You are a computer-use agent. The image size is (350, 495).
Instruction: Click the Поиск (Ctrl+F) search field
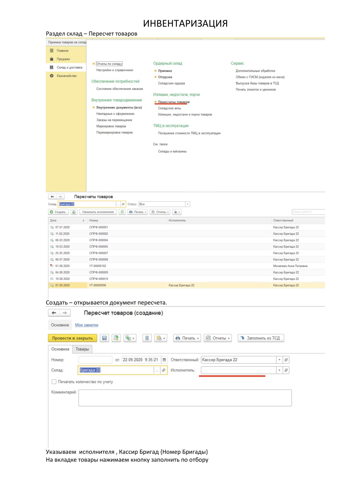pos(308,212)
